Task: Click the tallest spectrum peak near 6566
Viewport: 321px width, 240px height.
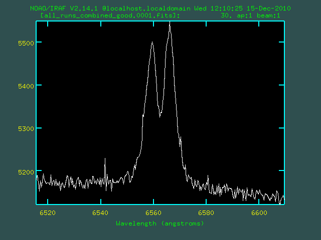Action: [170, 23]
